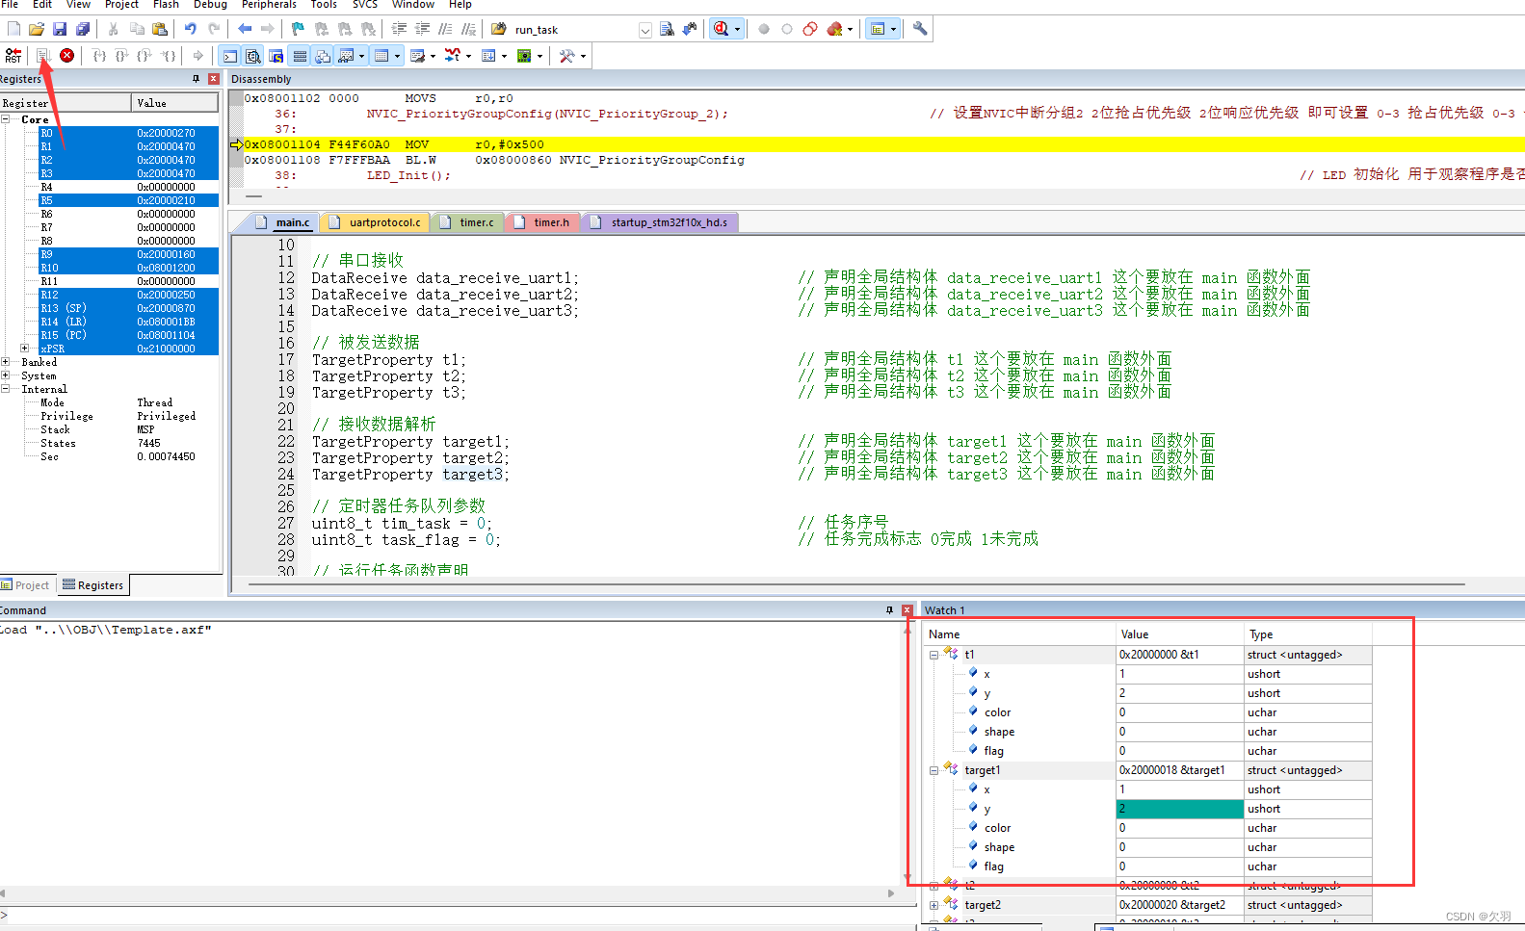Toggle the Symbols window icon

click(x=276, y=56)
